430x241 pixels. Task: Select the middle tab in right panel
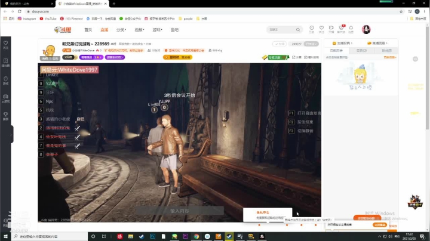[x=361, y=50]
